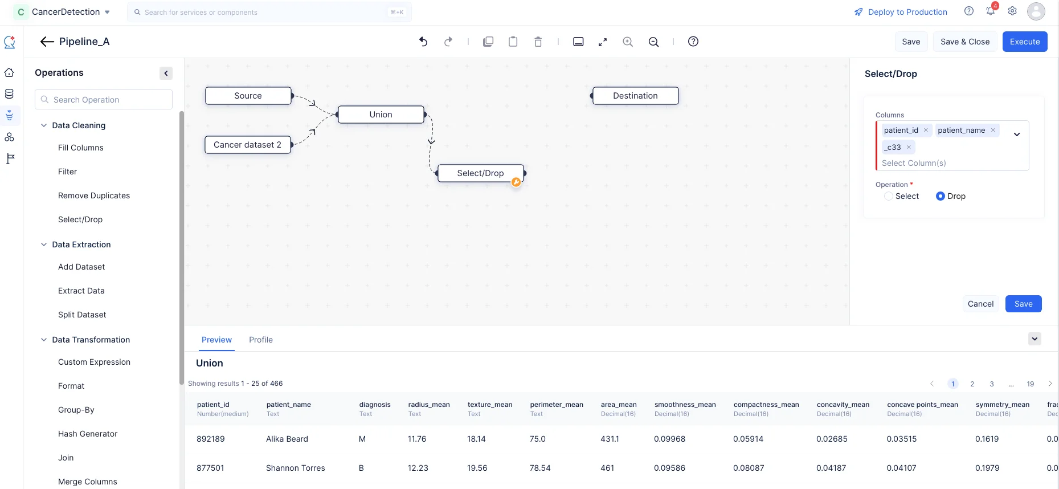The width and height of the screenshot is (1059, 489).
Task: Collapse the Data Cleaning section
Action: tap(44, 125)
